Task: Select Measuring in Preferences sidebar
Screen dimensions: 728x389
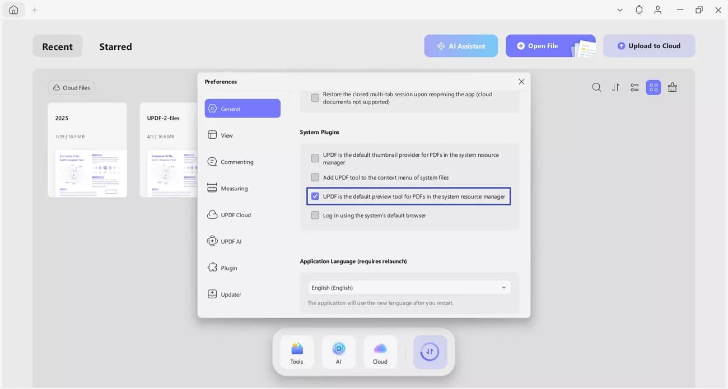Action: click(242, 189)
